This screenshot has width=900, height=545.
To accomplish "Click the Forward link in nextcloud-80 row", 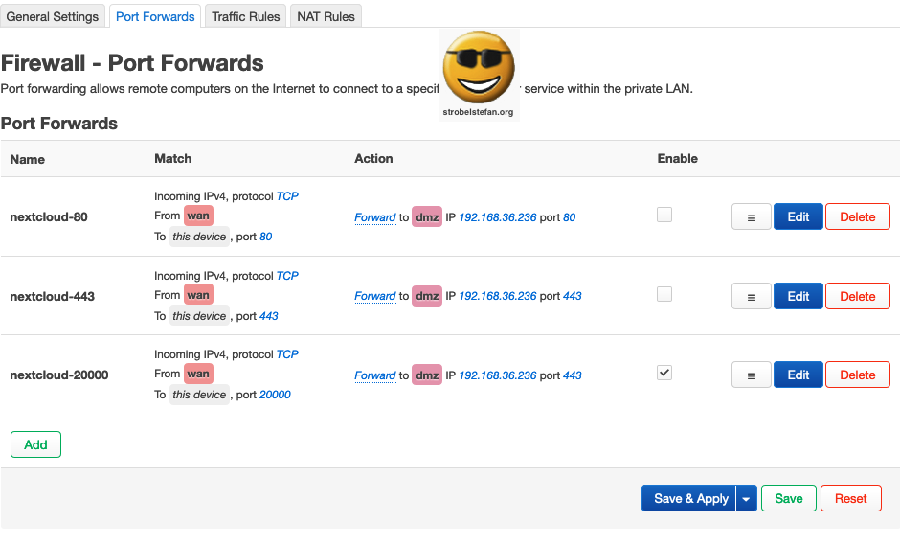I will coord(375,217).
